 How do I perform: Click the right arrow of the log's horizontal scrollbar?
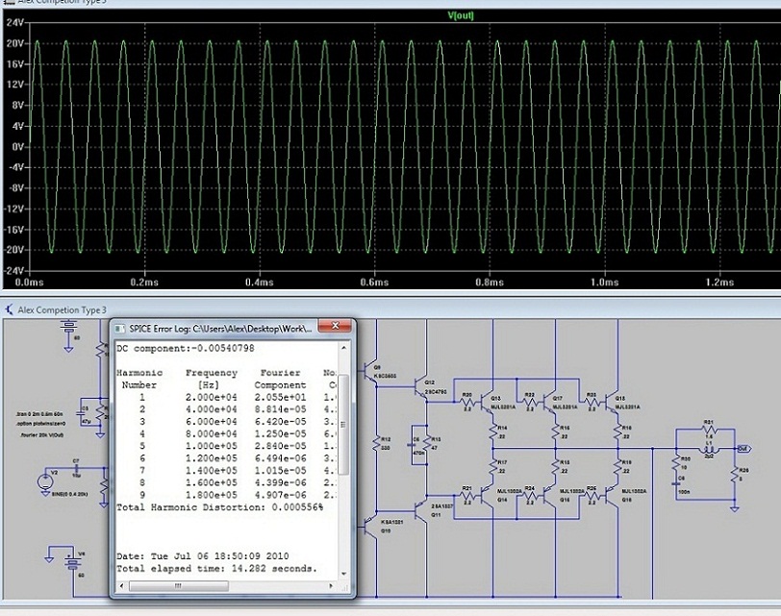(331, 586)
